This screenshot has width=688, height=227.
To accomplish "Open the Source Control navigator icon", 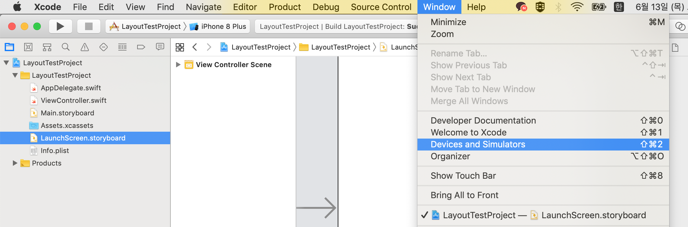I will pos(28,47).
